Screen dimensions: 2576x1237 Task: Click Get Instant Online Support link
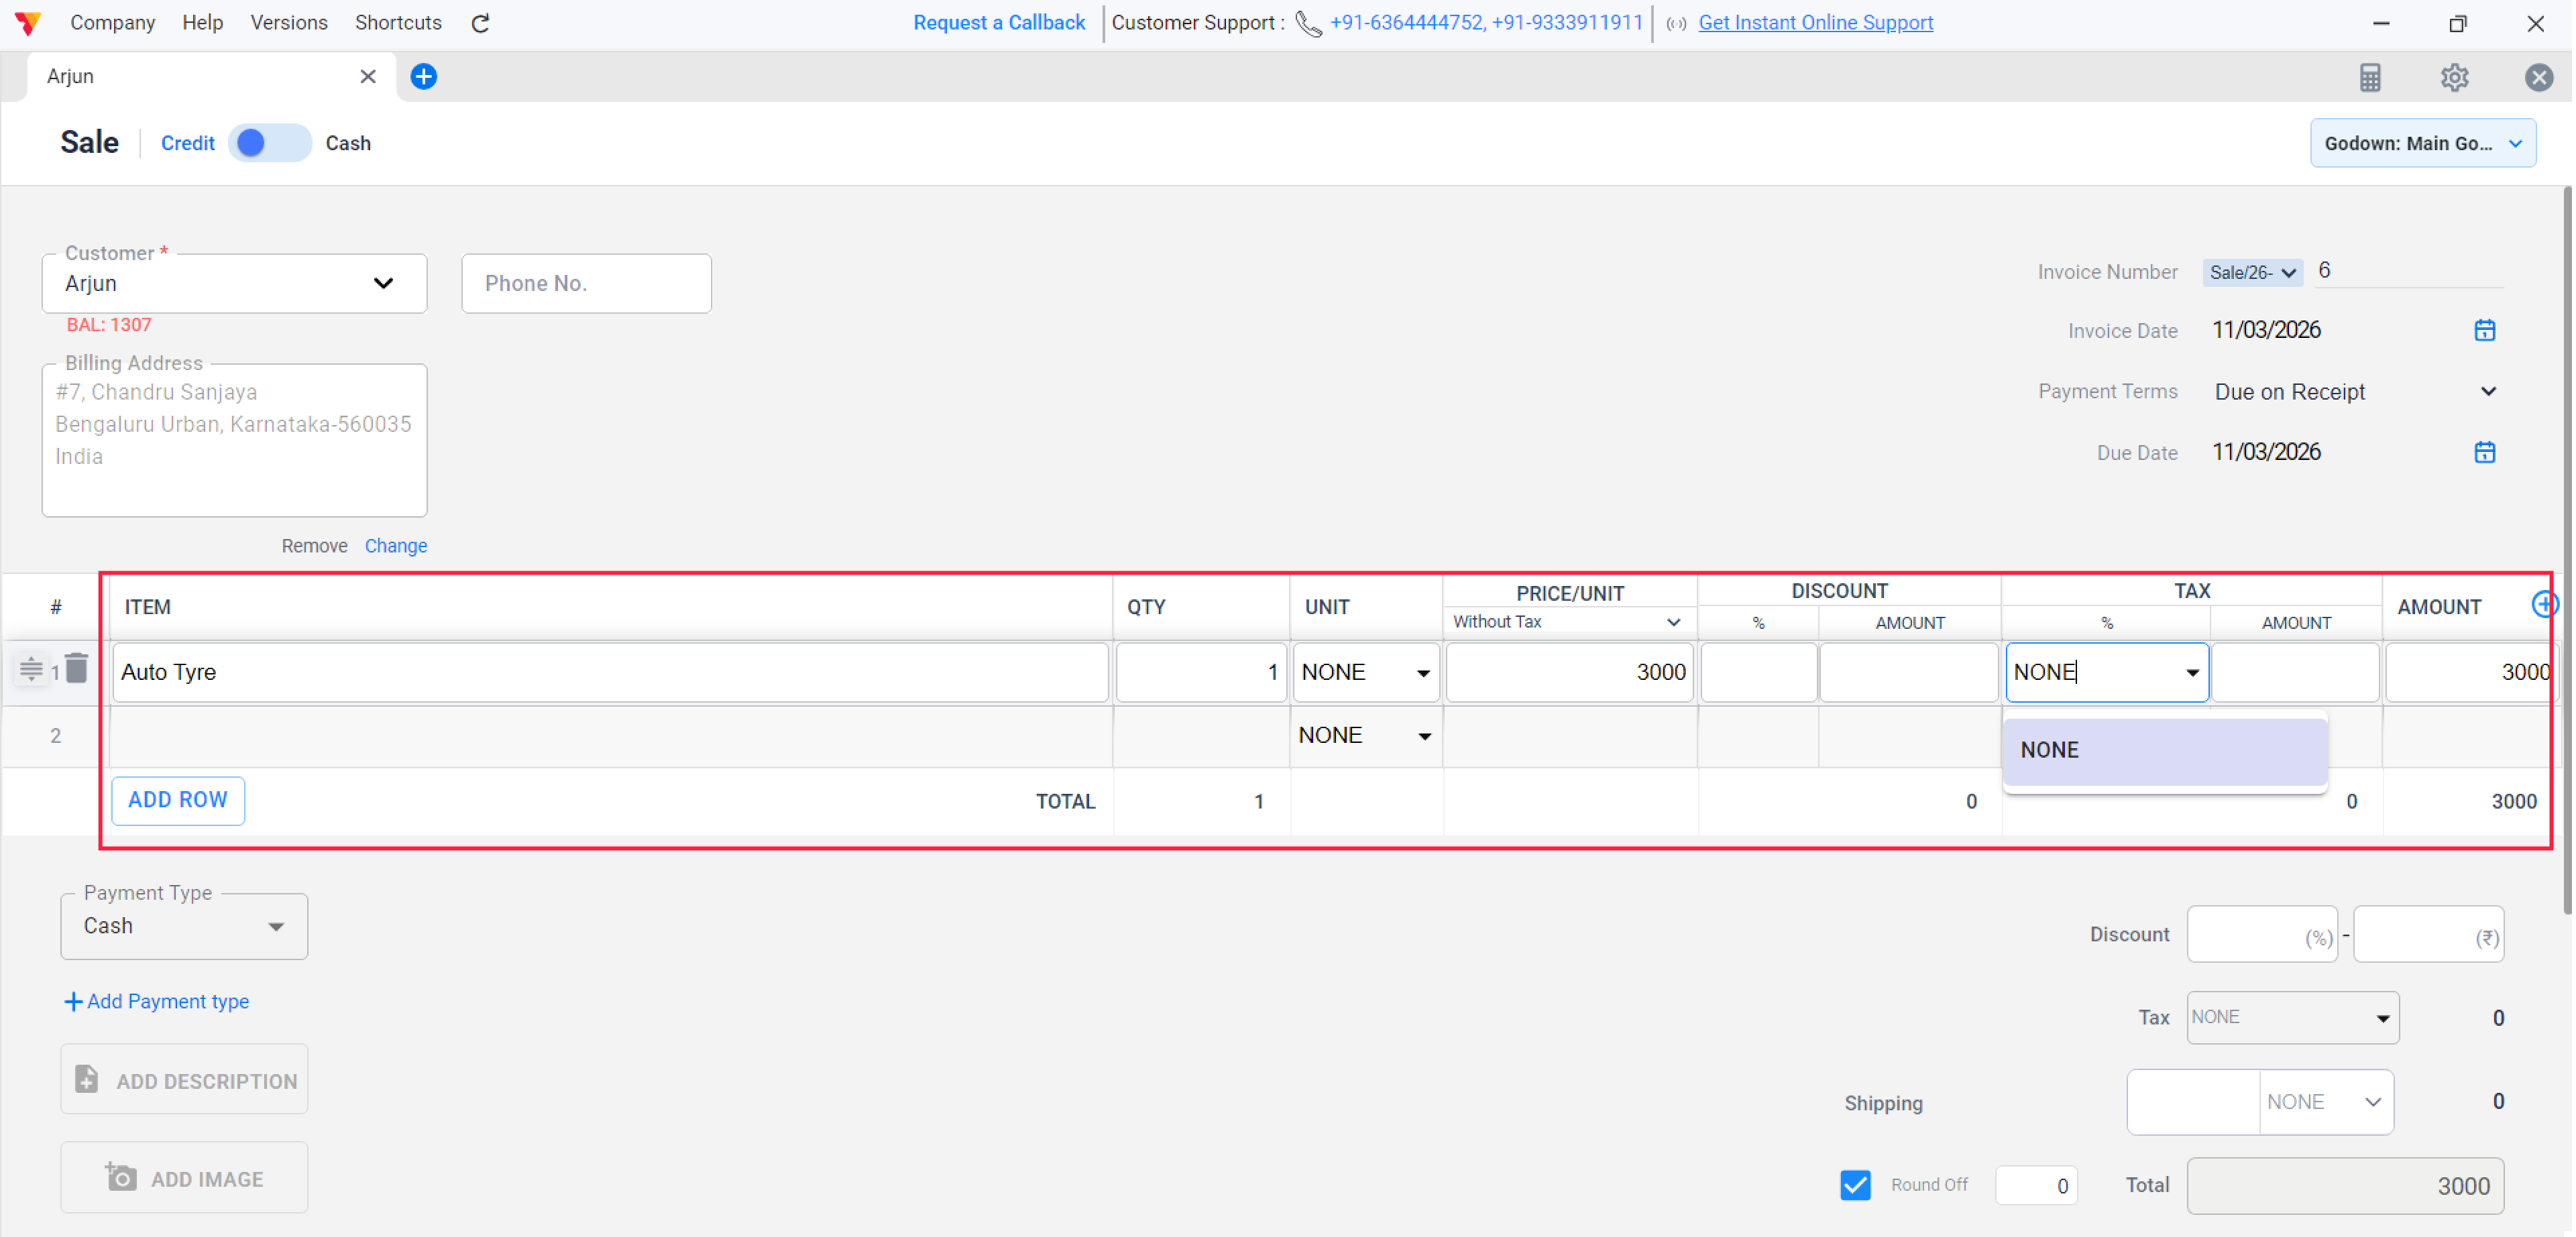point(1815,22)
